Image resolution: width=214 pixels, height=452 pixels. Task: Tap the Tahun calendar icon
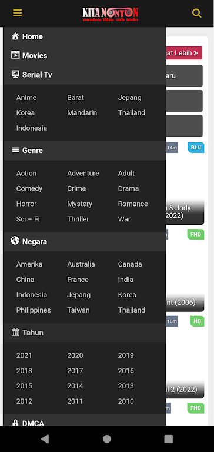[15, 332]
